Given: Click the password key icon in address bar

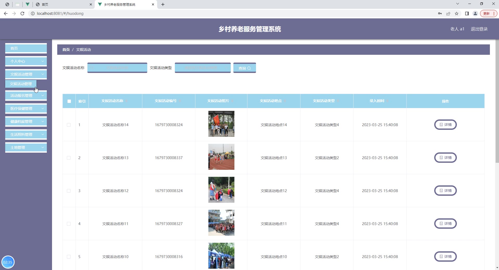Looking at the screenshot, I should point(440,14).
